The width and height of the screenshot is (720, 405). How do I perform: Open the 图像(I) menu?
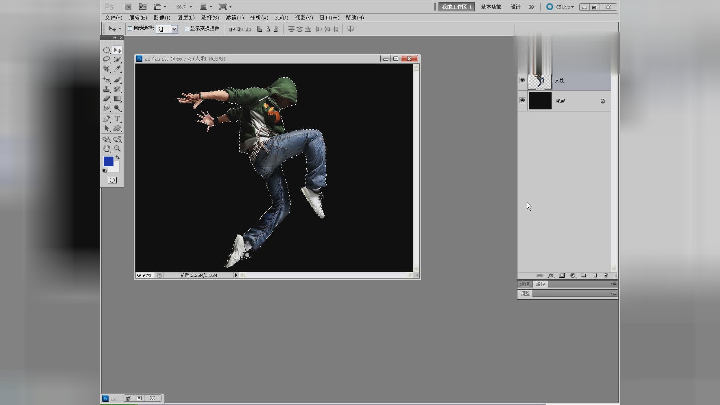click(x=162, y=17)
